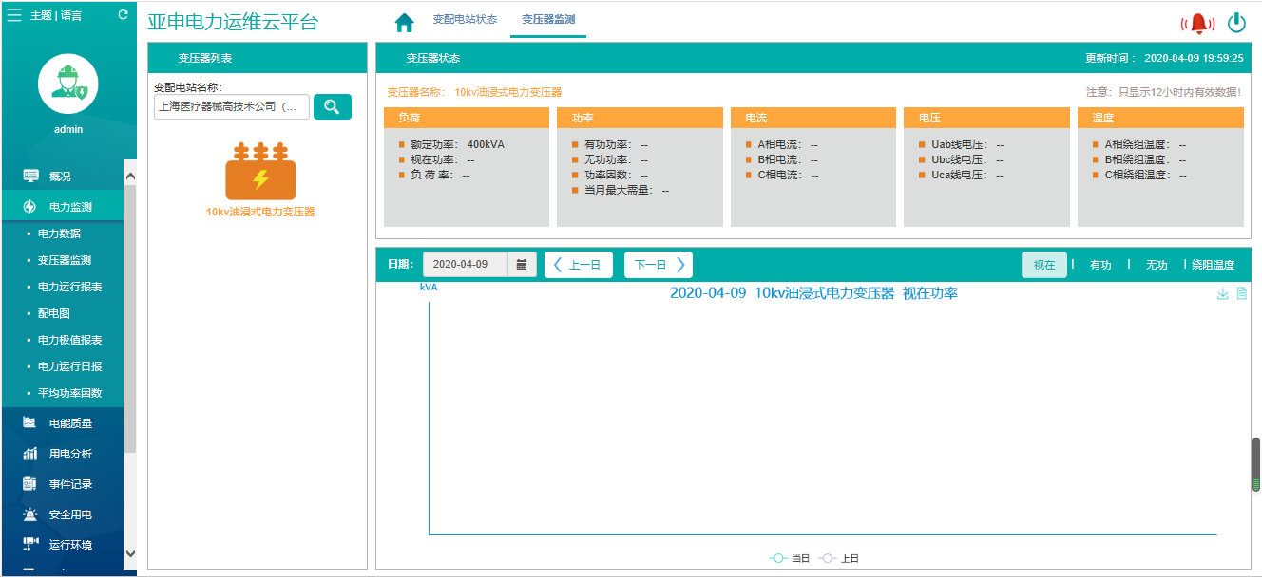
Task: Go to previous day with 上一日
Action: pos(578,265)
